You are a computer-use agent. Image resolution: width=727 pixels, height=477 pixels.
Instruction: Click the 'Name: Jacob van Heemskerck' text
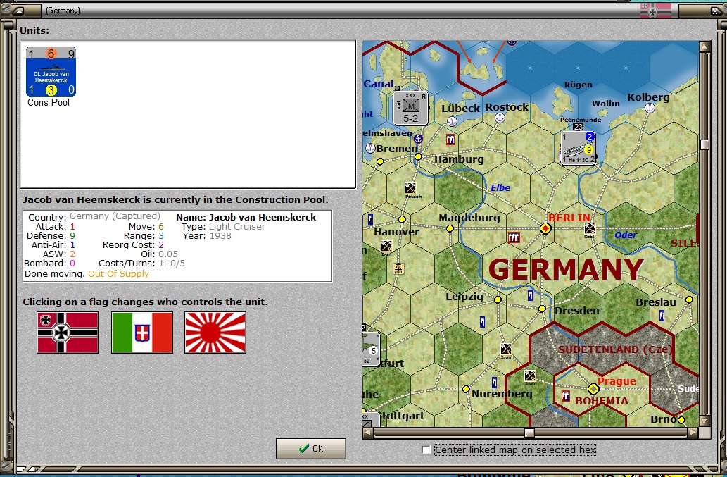pyautogui.click(x=246, y=217)
